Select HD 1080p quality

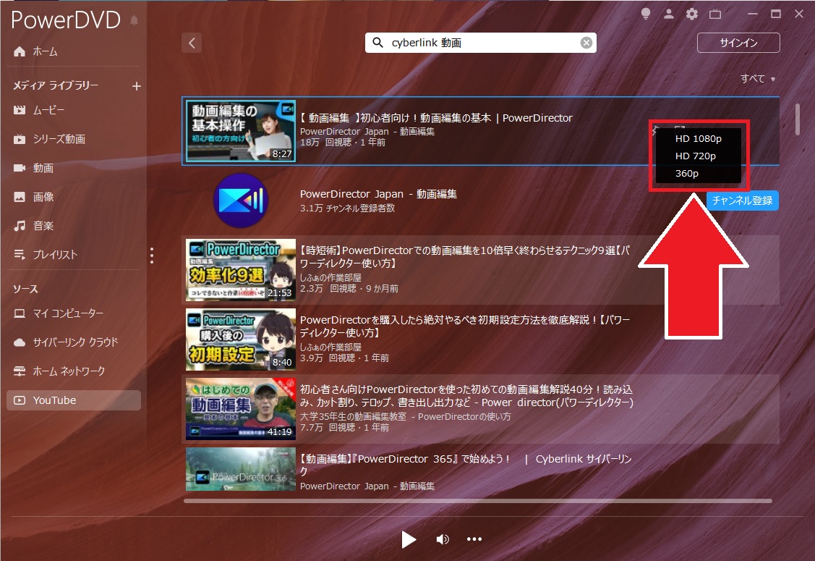point(698,138)
